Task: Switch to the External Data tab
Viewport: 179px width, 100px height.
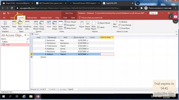Action: click(x=32, y=18)
